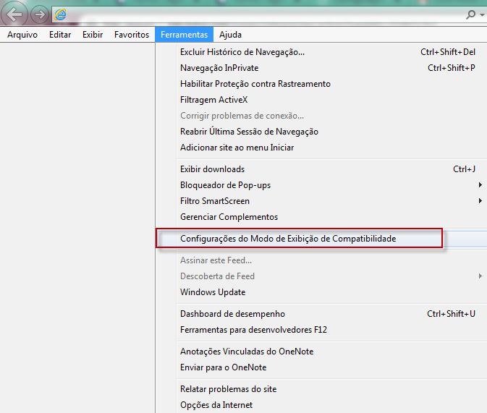
Task: Open Exibir downloads
Action: point(321,169)
